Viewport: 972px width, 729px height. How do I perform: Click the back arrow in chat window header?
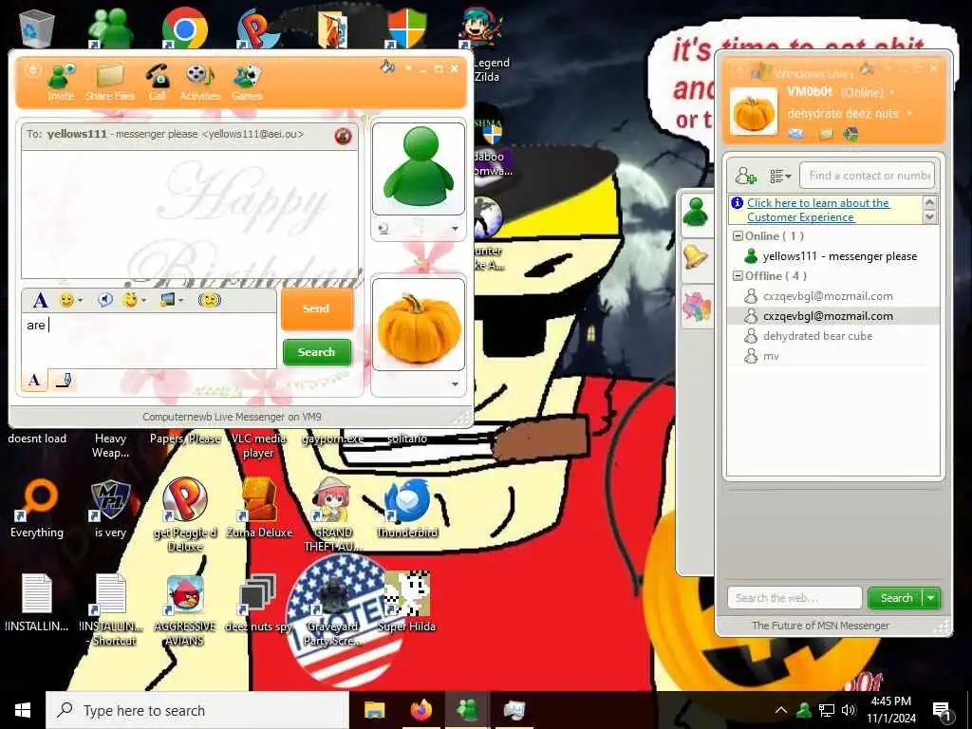click(32, 69)
